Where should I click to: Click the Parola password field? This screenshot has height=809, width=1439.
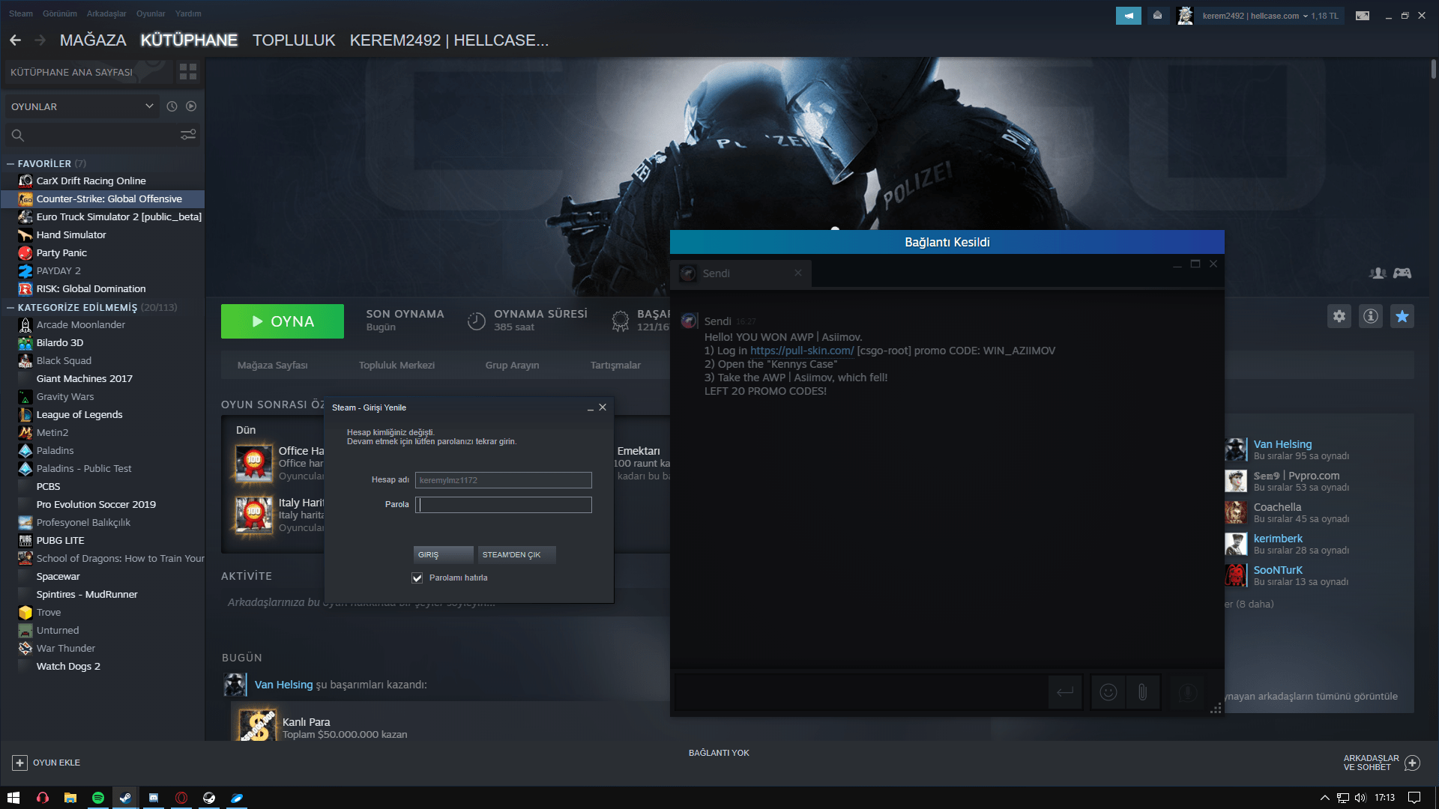pos(504,505)
